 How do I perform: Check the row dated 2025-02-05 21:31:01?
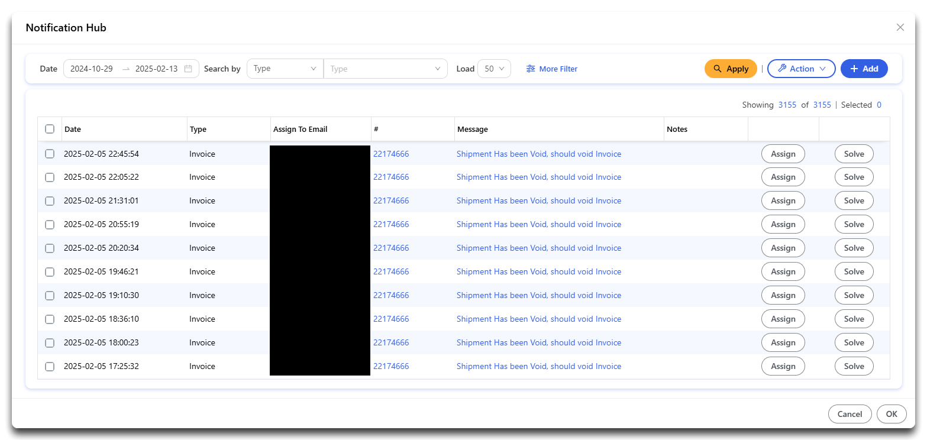click(50, 201)
